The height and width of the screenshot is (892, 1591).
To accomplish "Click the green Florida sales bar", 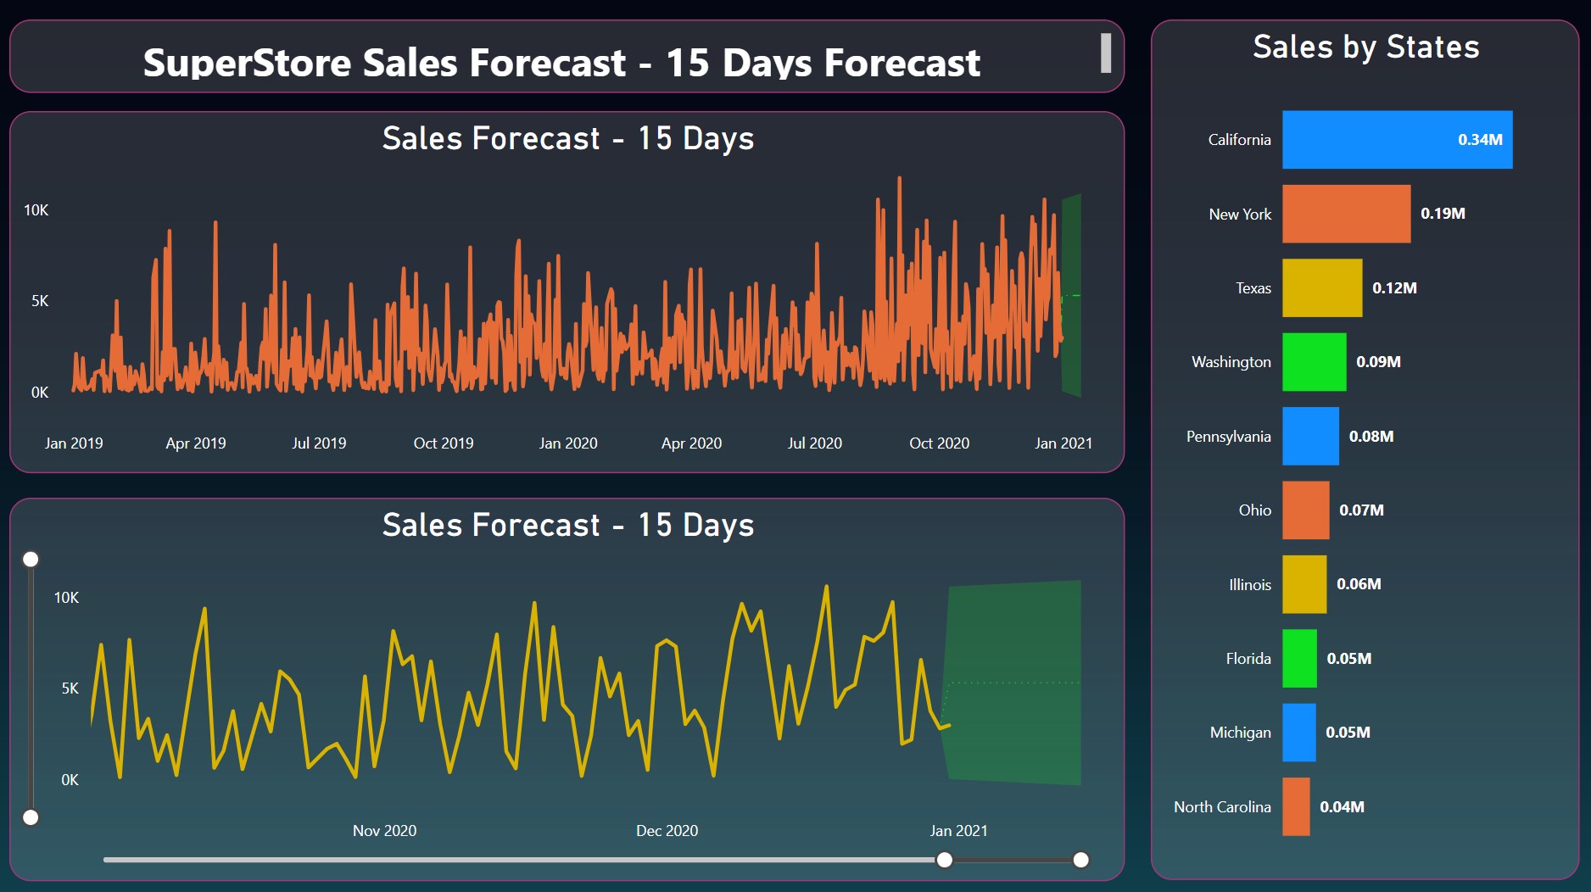I will click(1299, 658).
